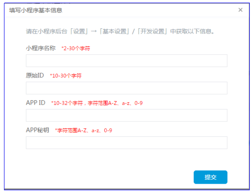
Task: Click the dialog title 填写小程序基本信息
Action: pyautogui.click(x=35, y=10)
